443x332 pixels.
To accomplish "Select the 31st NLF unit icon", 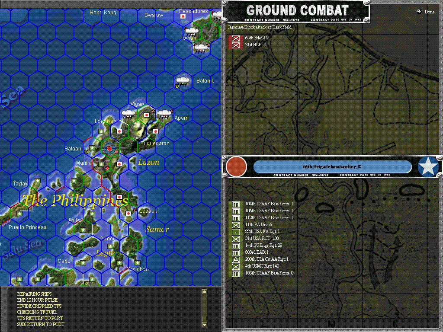I will pyautogui.click(x=236, y=45).
